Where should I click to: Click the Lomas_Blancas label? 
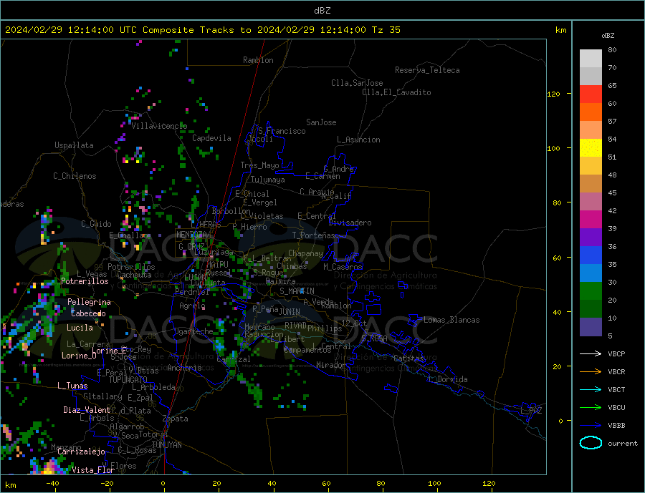(x=451, y=320)
